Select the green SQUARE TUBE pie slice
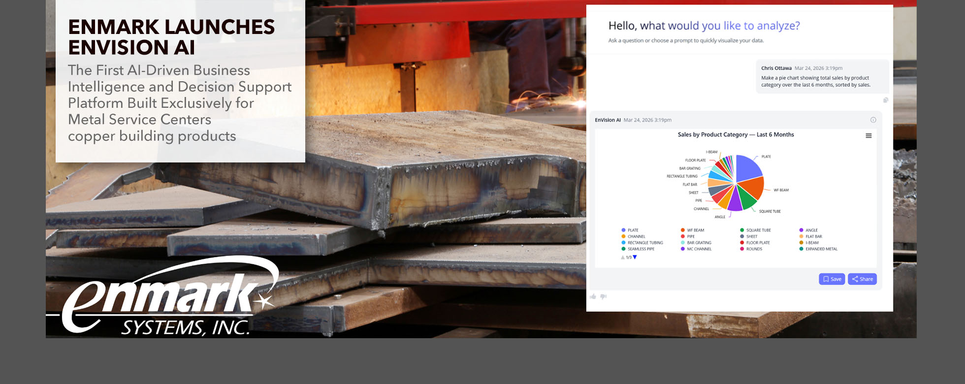 [745, 198]
